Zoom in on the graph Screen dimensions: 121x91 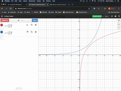(119, 25)
